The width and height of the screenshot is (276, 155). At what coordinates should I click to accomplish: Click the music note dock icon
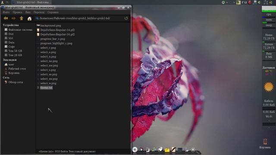(154, 149)
